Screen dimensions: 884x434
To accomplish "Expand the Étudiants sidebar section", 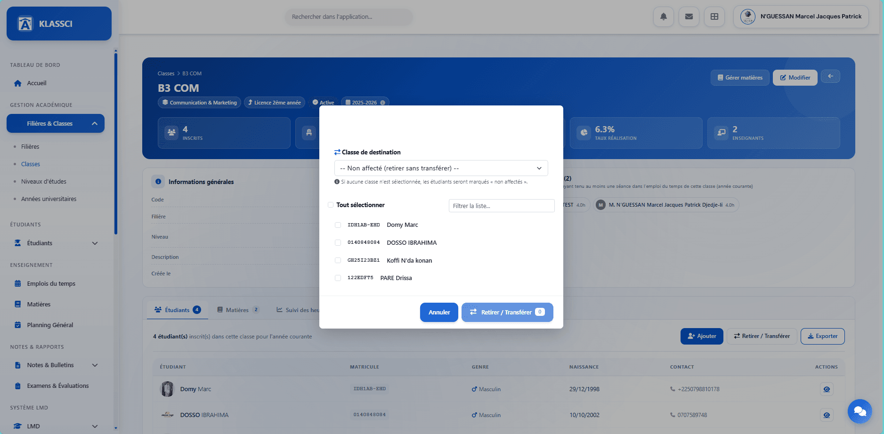I will [x=56, y=243].
